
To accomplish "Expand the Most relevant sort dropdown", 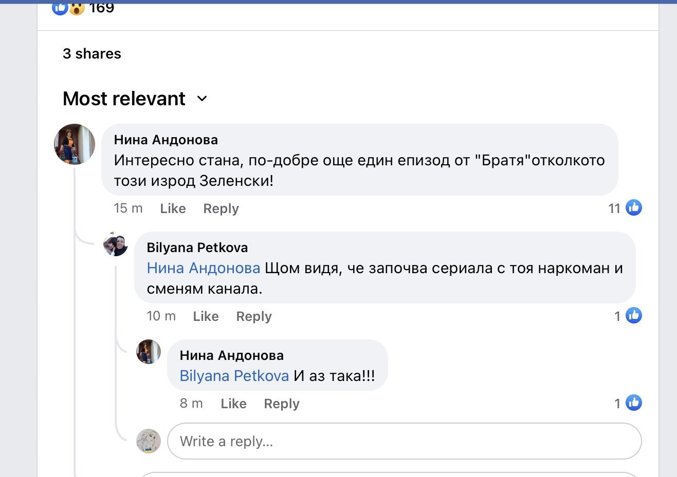I will pyautogui.click(x=135, y=99).
